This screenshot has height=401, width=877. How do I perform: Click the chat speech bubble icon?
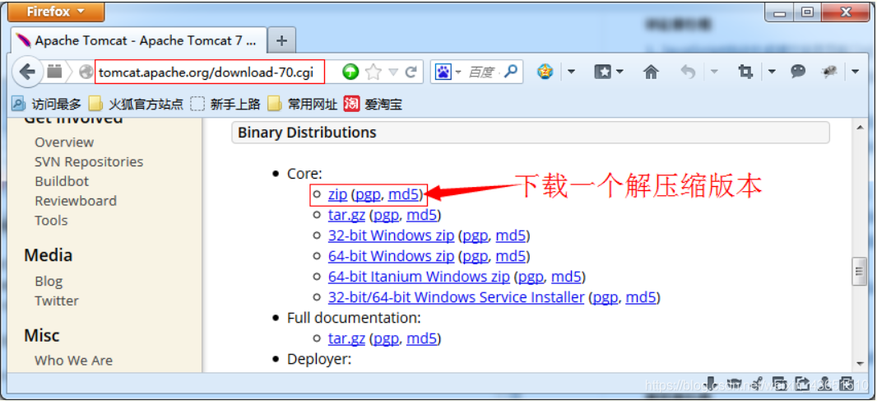pyautogui.click(x=798, y=71)
